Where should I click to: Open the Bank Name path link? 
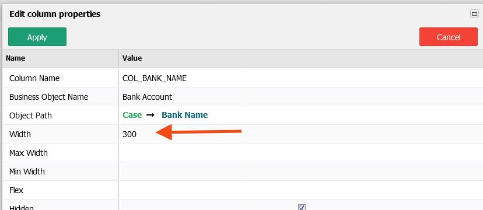[x=185, y=115]
